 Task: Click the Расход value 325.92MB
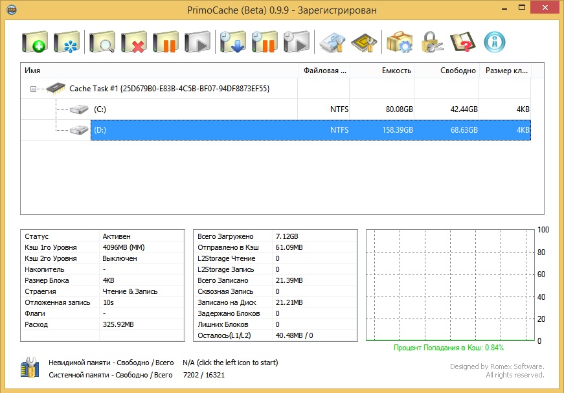[x=118, y=324]
